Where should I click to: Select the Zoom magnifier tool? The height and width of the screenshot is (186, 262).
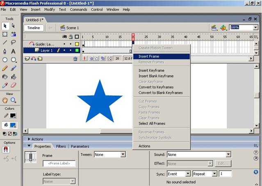[x=14, y=100]
